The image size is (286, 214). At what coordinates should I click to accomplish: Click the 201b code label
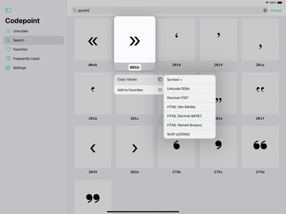[x=93, y=119]
